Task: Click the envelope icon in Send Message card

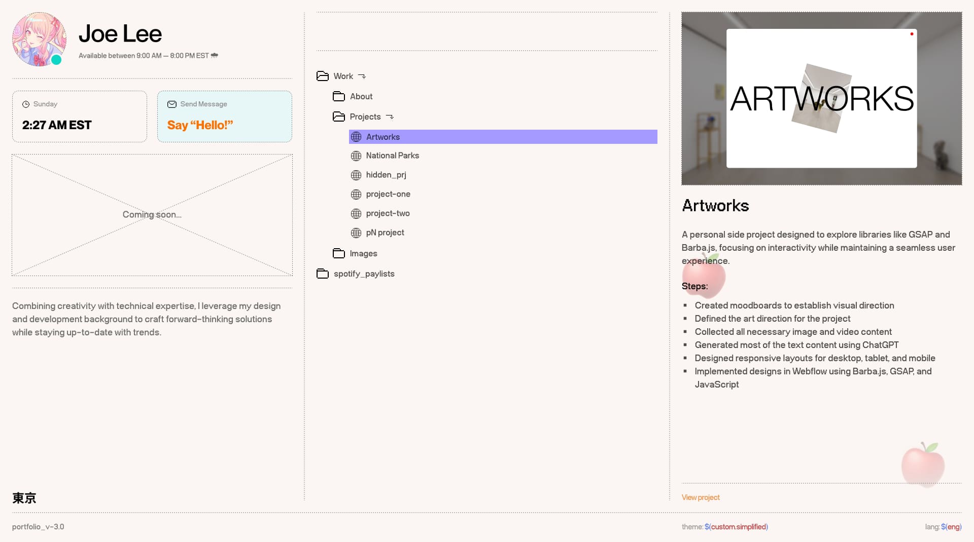Action: (x=172, y=104)
